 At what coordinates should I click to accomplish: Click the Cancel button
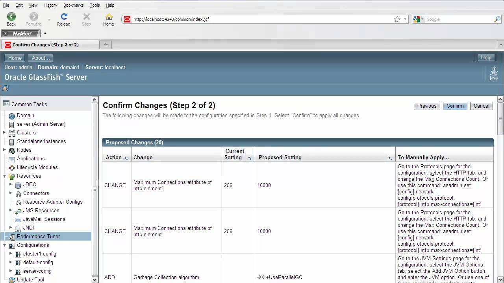481,106
